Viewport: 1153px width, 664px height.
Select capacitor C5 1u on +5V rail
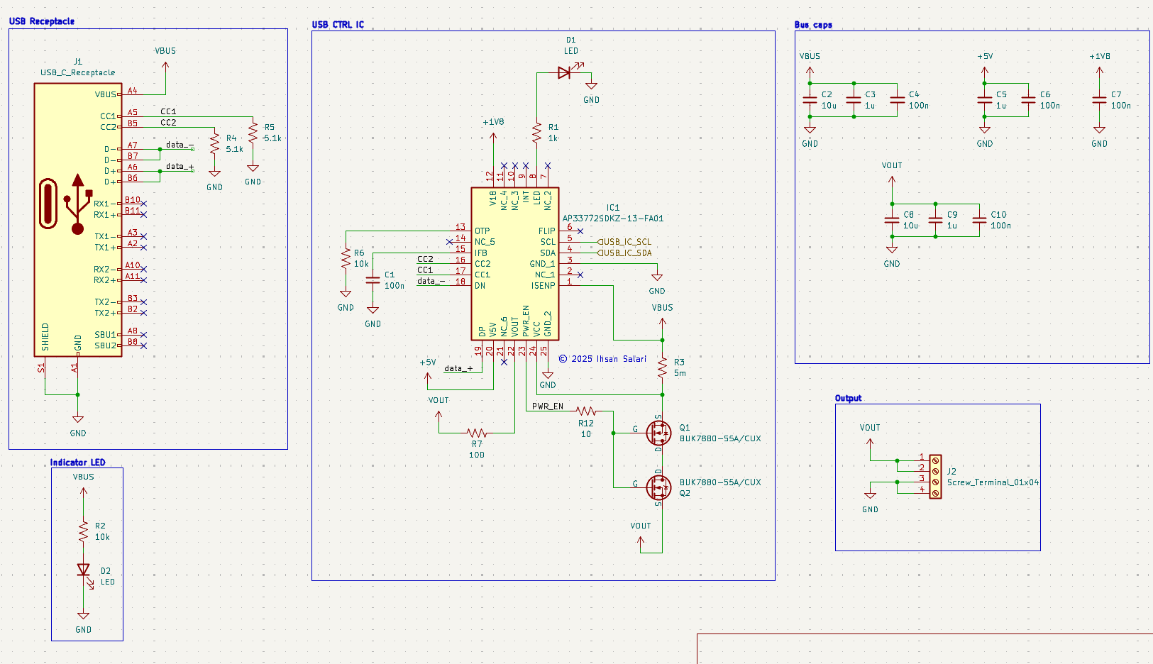pyautogui.click(x=984, y=100)
